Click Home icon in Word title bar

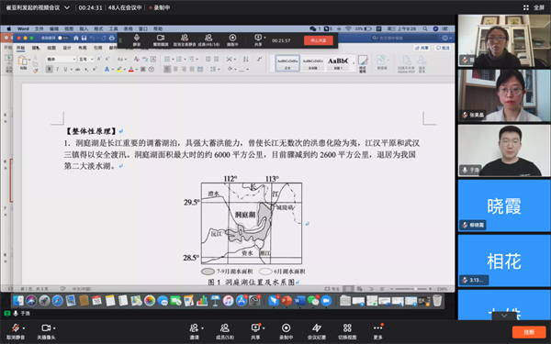76,38
